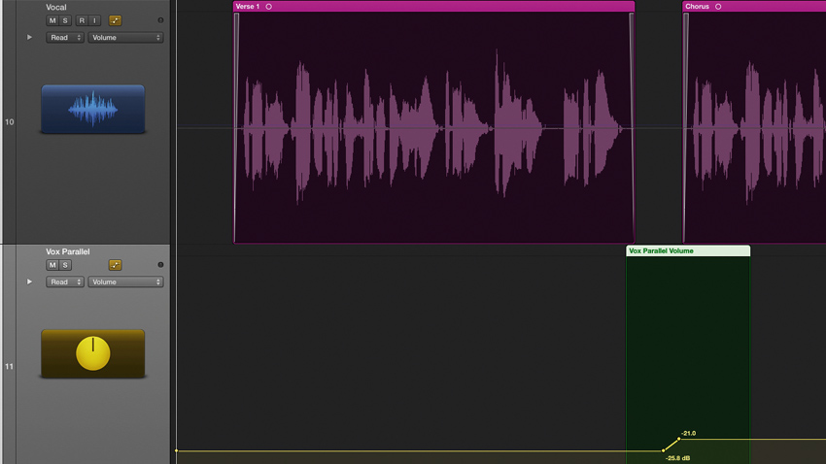
Task: Open the Vocal track Read automation mode dropdown
Action: 65,37
